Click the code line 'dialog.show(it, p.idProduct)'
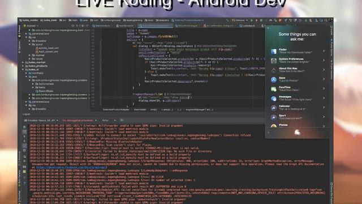 pyautogui.click(x=160, y=101)
